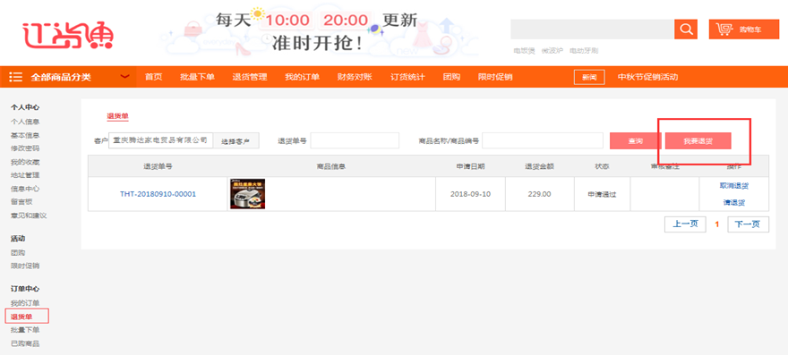
Task: Expand 全部商品分类 dropdown chevron
Action: [x=124, y=77]
